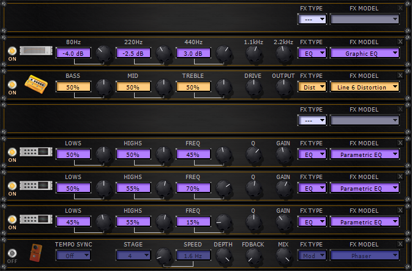The width and height of the screenshot is (412, 271).
Task: Remove the Parametric EQ slot with FREQ 45%
Action: pyautogui.click(x=400, y=143)
